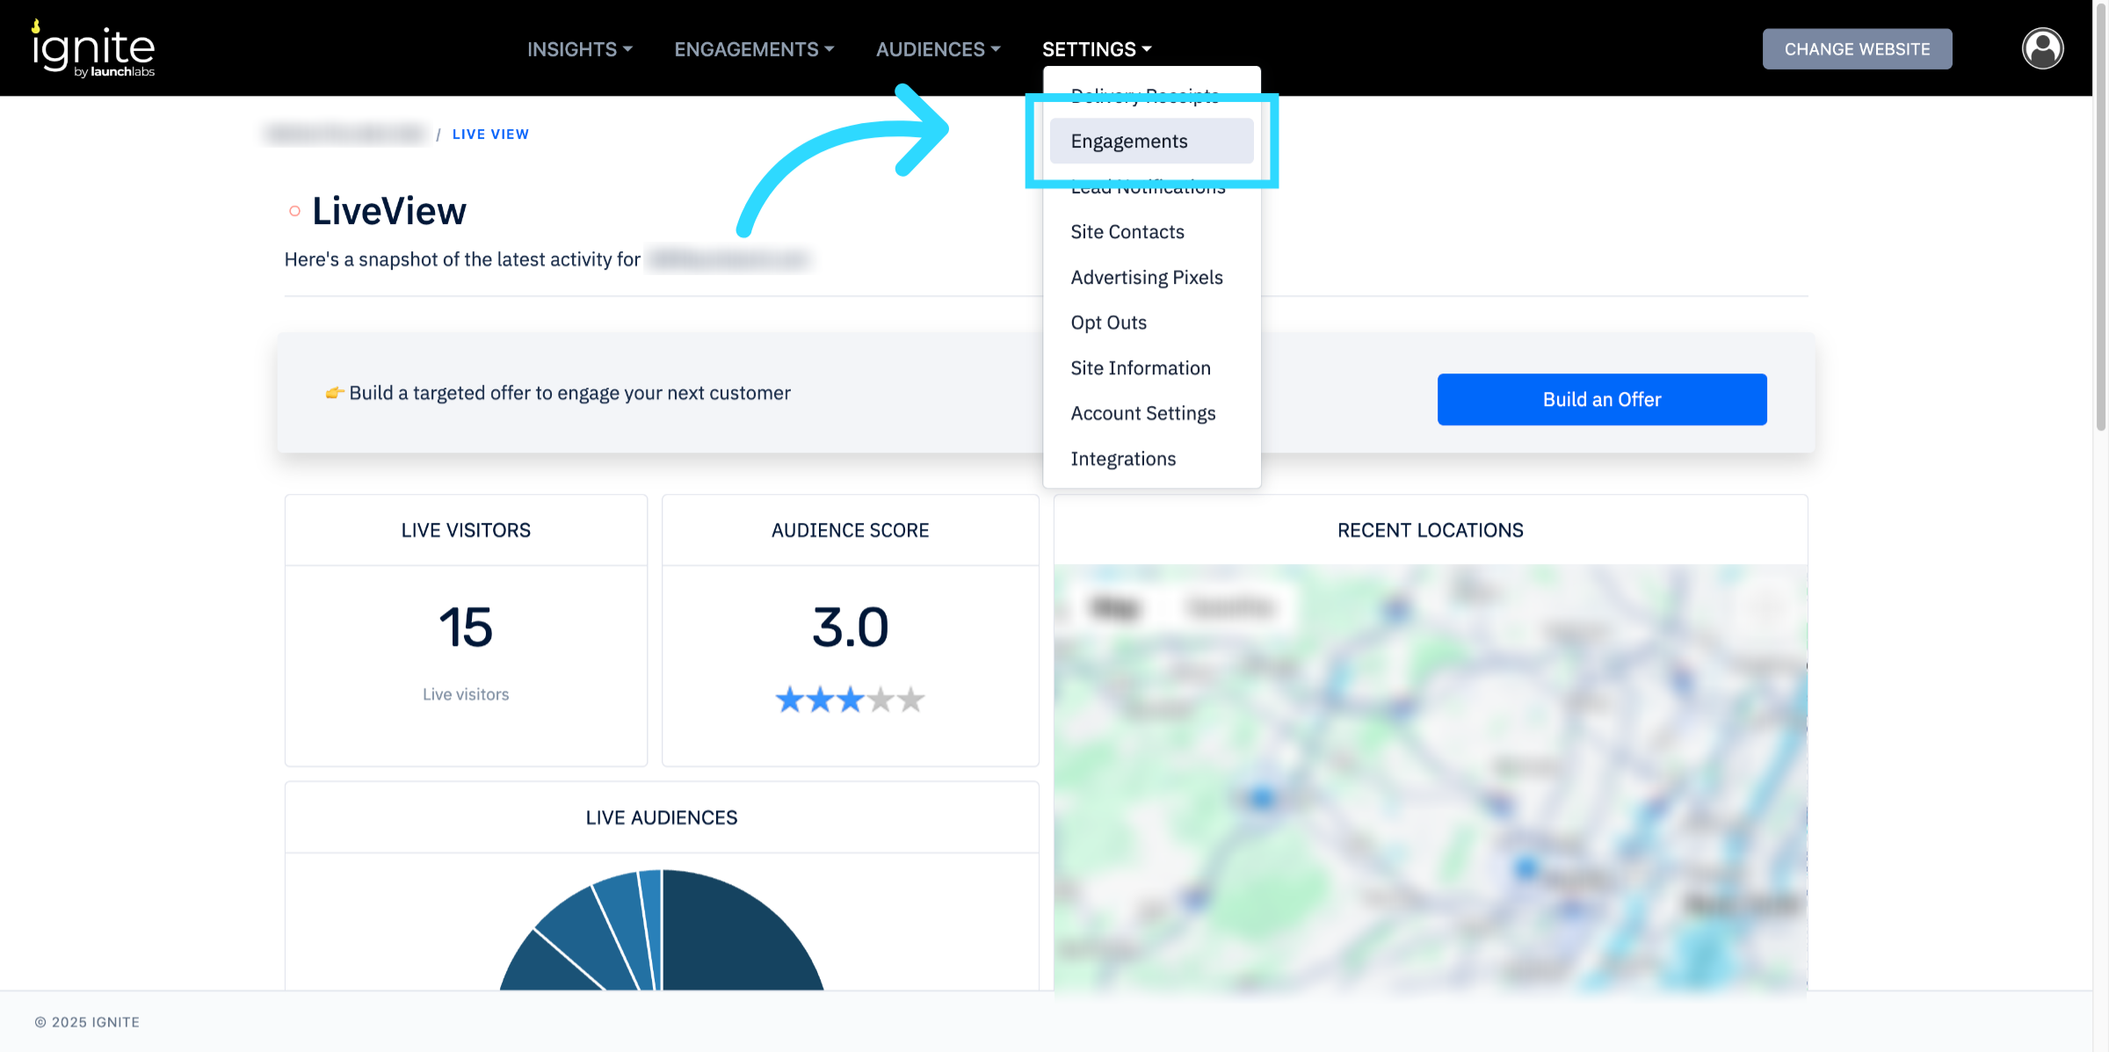This screenshot has width=2109, height=1052.
Task: Click the blue map location marker
Action: (x=1262, y=798)
